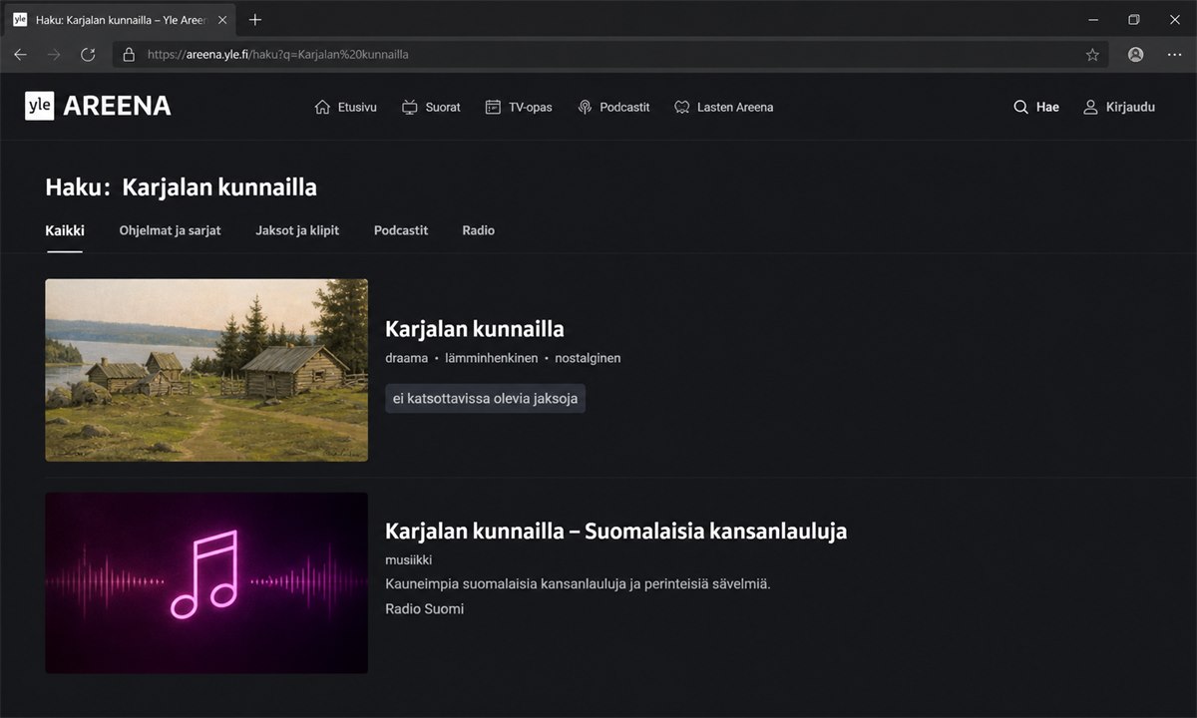Maximize the browser window
The height and width of the screenshot is (718, 1197).
click(1134, 19)
